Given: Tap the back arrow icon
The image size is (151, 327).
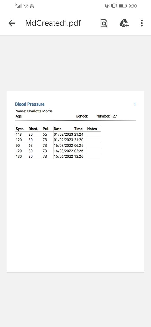Looking at the screenshot, I should pos(12,23).
